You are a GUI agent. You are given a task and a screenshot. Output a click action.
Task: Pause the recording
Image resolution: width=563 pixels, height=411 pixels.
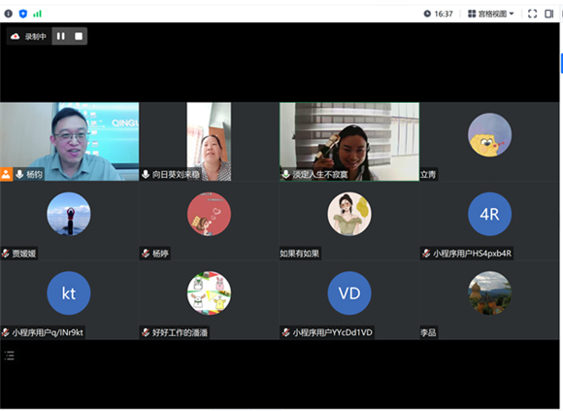click(61, 36)
